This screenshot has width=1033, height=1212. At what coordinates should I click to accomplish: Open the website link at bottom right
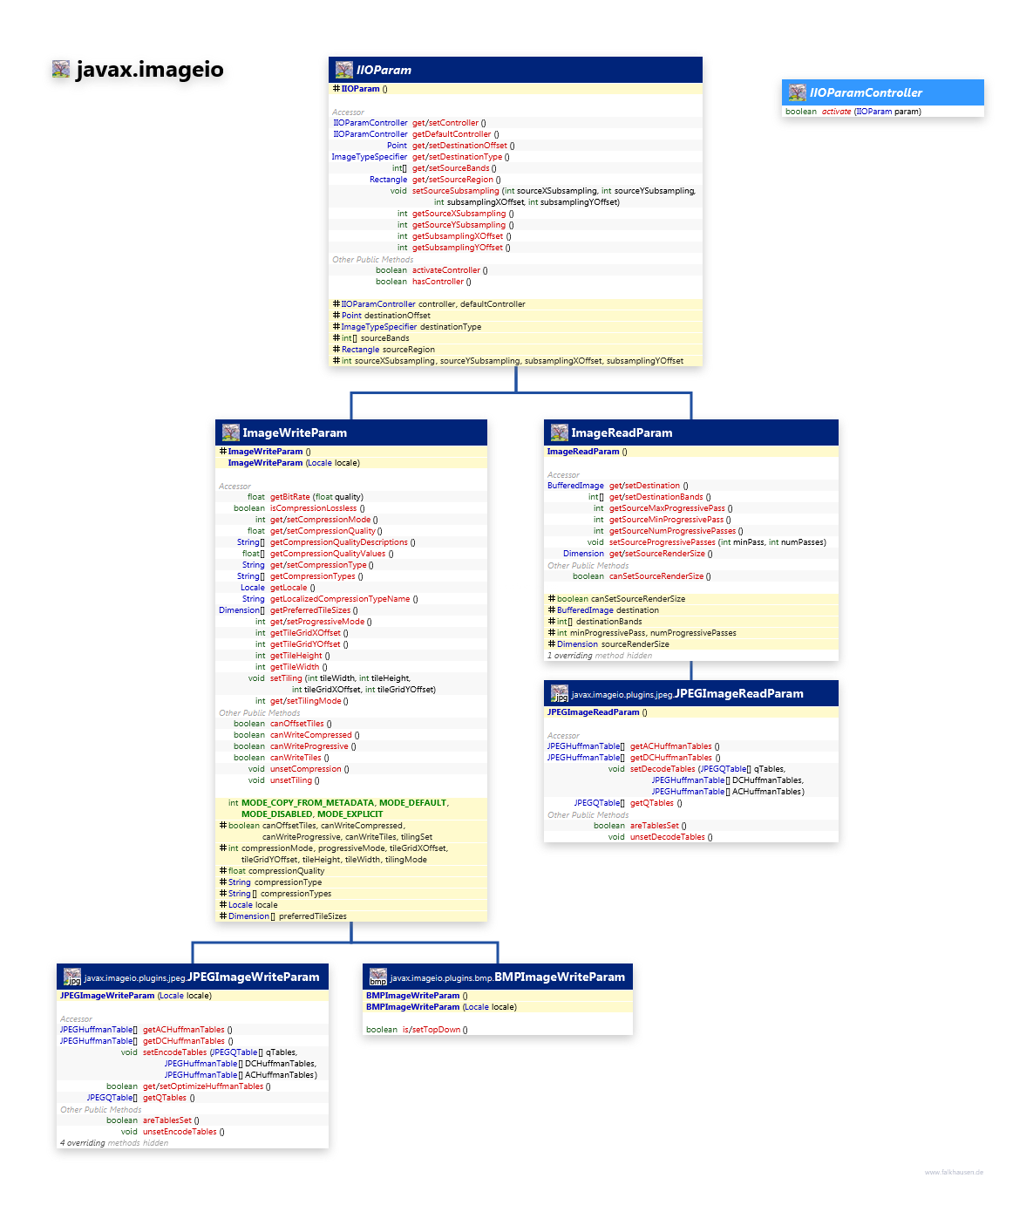954,1173
